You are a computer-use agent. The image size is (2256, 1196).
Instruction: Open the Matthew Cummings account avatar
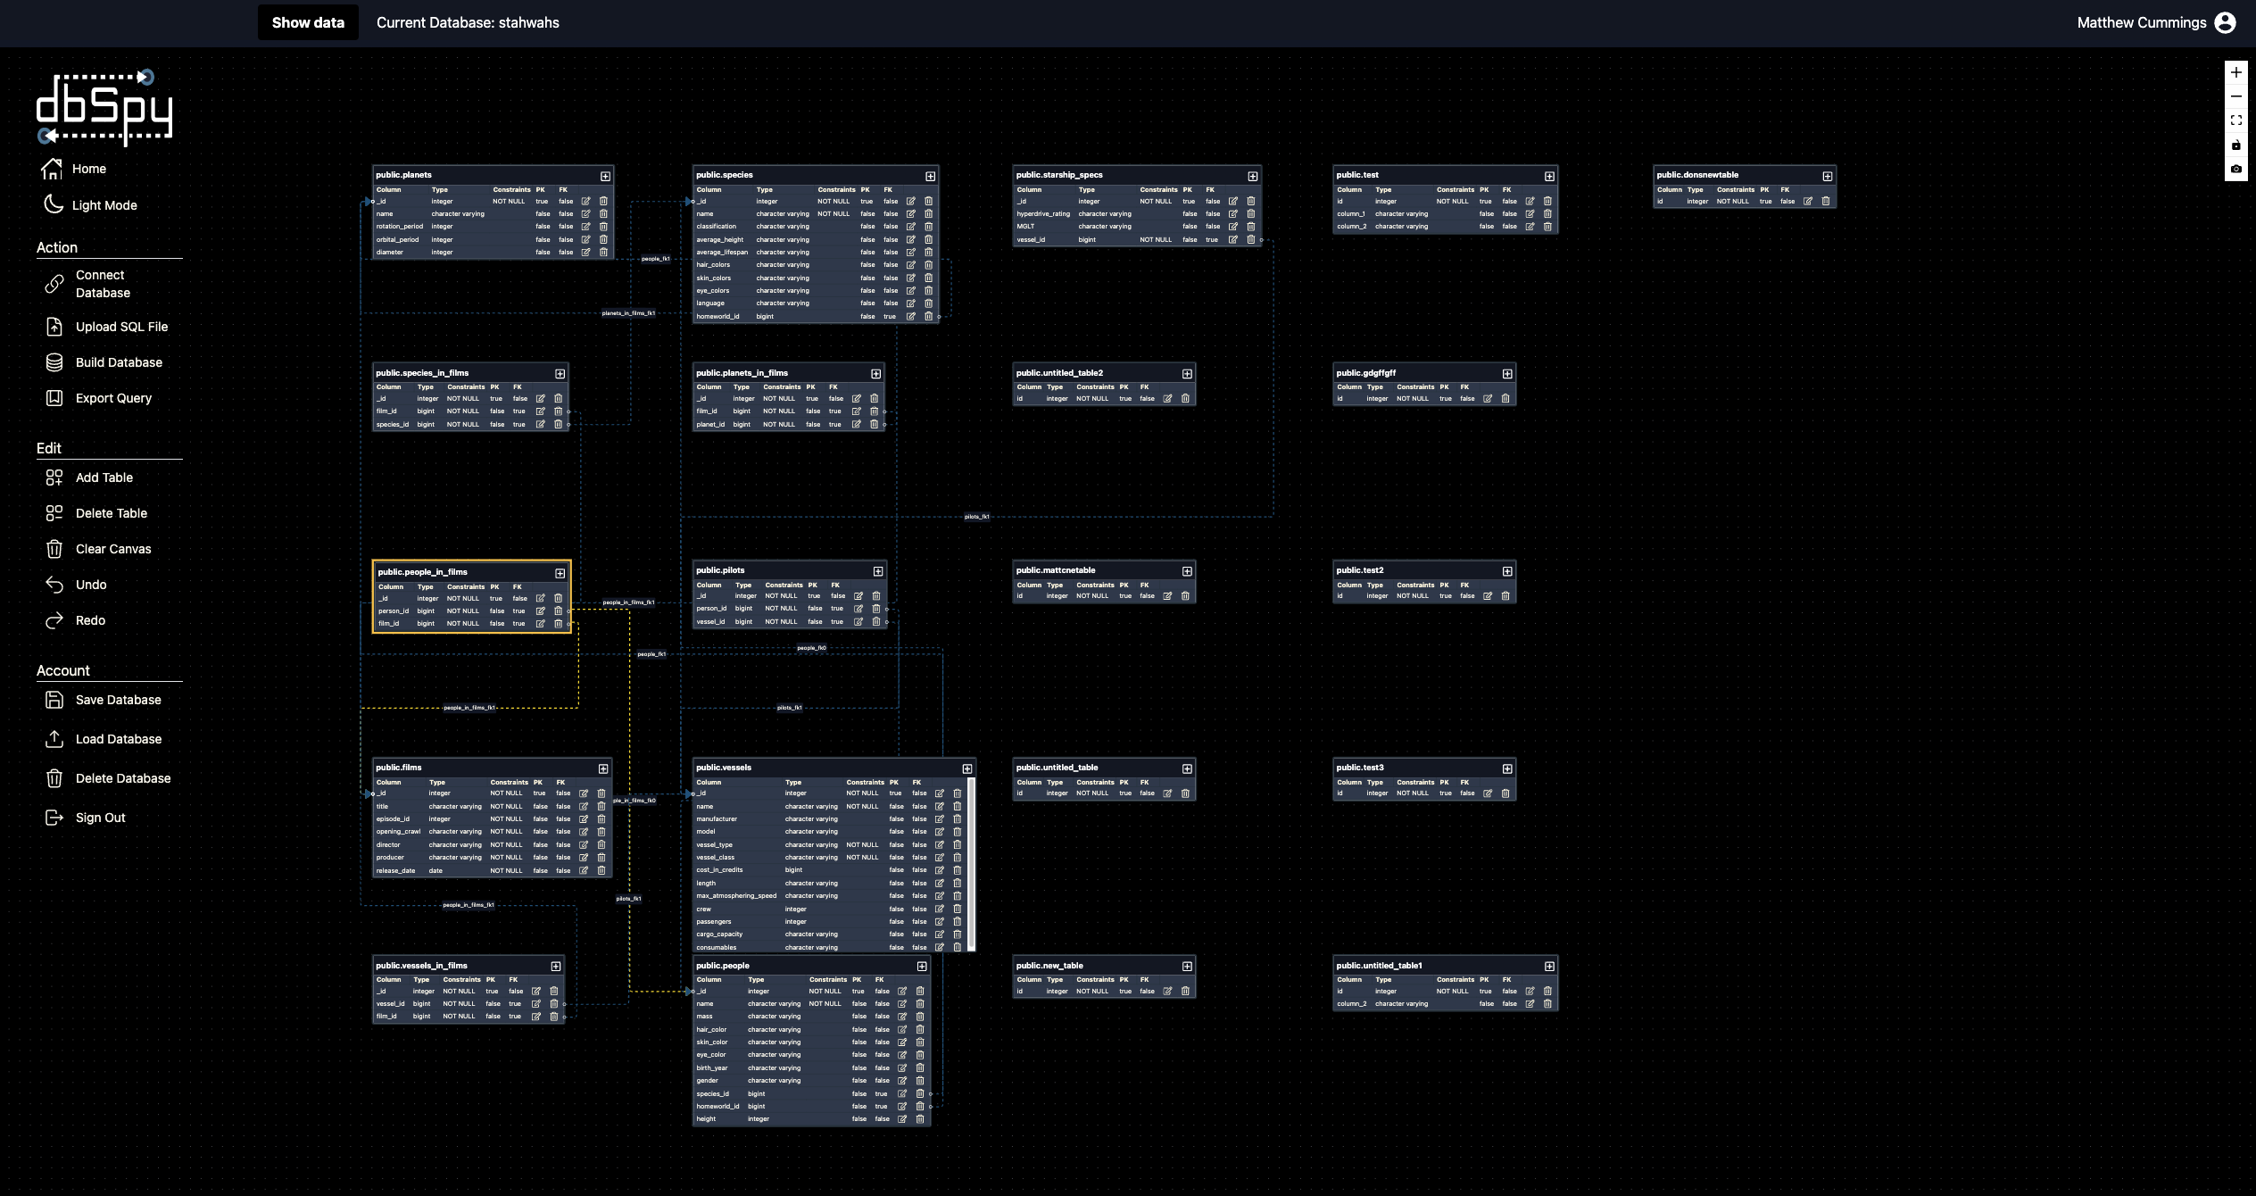click(2226, 22)
